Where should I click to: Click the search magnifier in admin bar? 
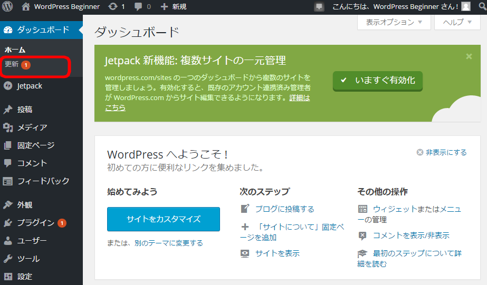[483, 6]
